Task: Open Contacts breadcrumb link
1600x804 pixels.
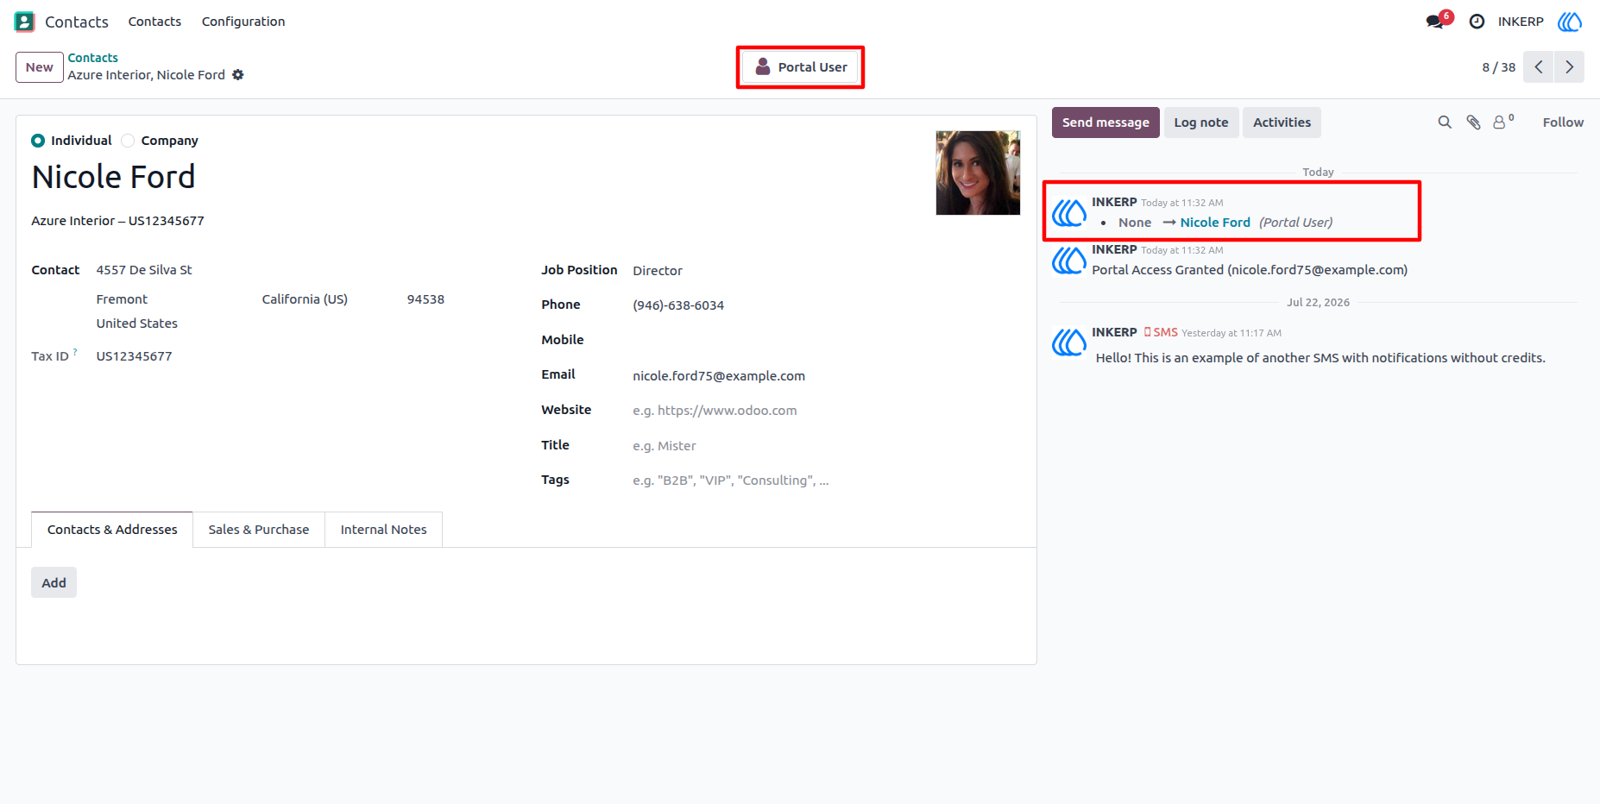Action: click(x=93, y=58)
